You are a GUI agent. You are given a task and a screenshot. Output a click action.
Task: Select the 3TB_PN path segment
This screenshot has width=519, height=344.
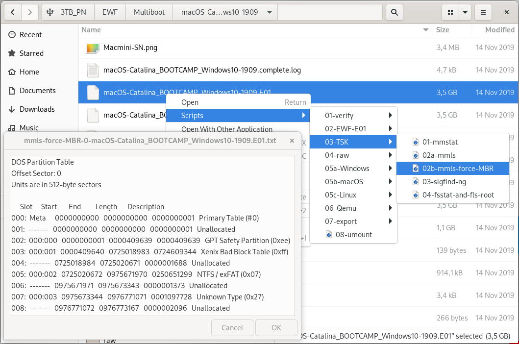click(68, 12)
